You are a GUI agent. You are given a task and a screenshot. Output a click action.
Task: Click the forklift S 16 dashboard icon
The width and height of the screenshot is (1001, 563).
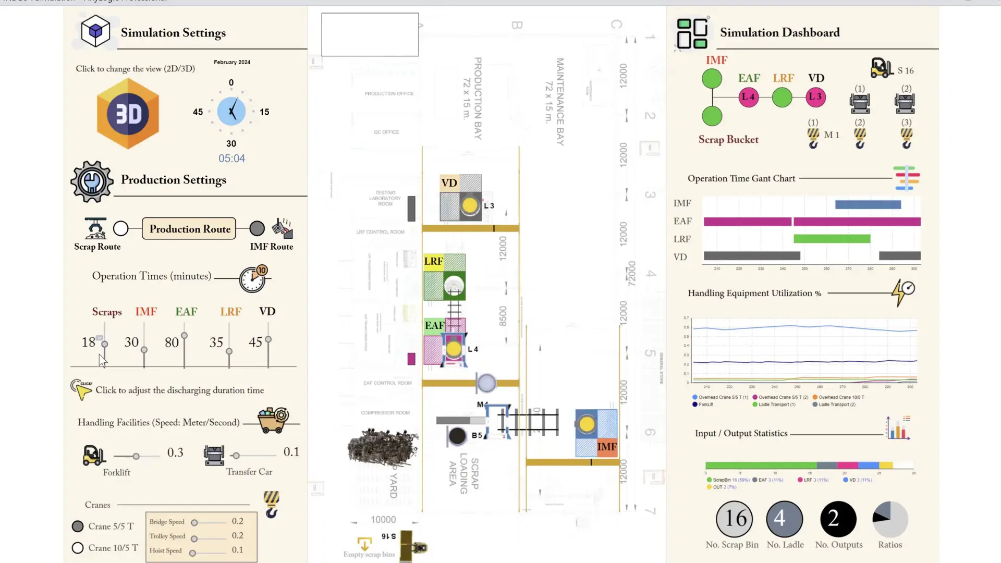882,68
